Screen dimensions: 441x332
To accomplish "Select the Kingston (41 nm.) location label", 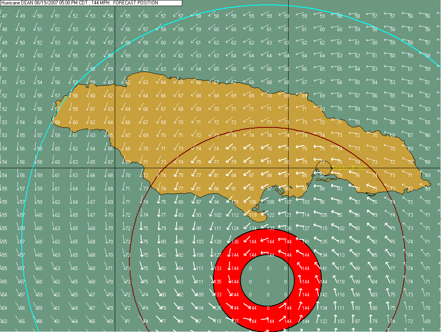I will click(349, 168).
